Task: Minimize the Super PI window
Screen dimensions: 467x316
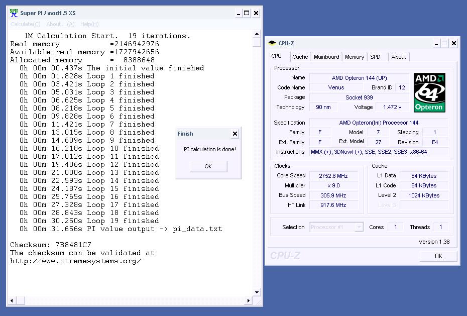Action: pos(238,13)
